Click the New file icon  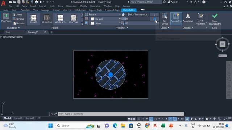pos(10,2)
